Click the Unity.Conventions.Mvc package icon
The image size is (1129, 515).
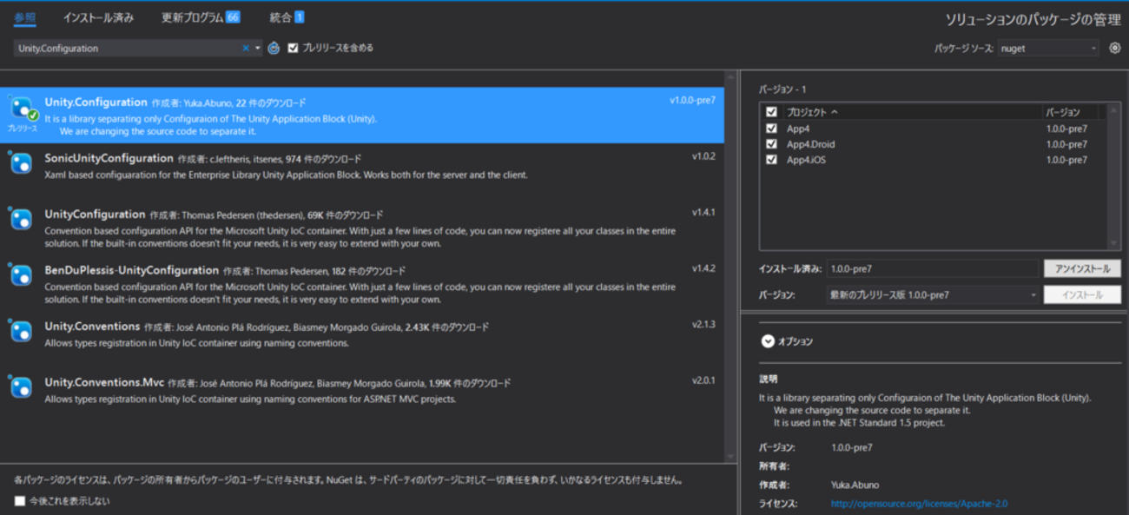pyautogui.click(x=22, y=387)
